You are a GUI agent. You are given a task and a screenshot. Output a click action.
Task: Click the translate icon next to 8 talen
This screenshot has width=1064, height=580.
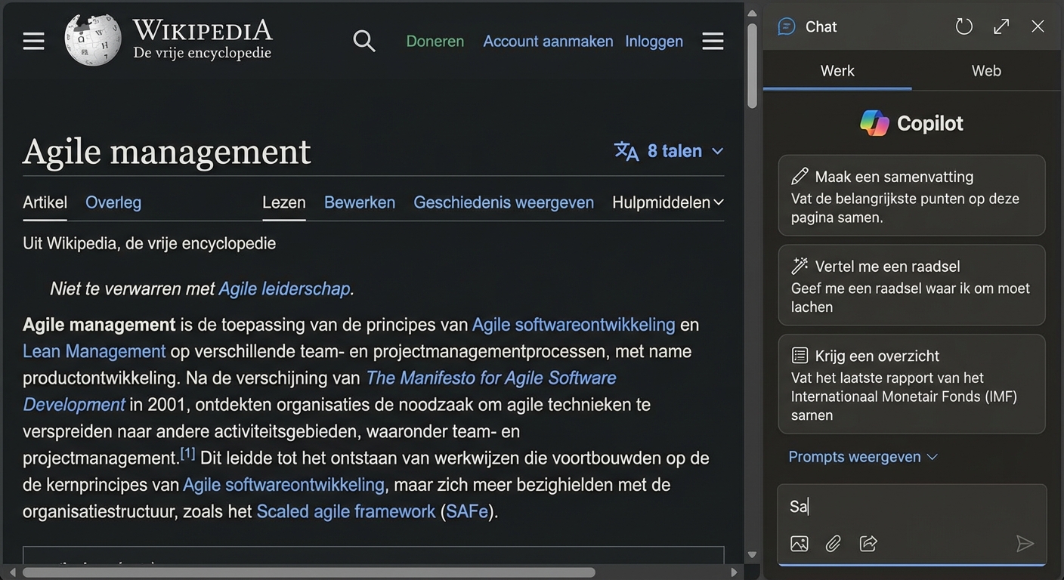coord(625,151)
